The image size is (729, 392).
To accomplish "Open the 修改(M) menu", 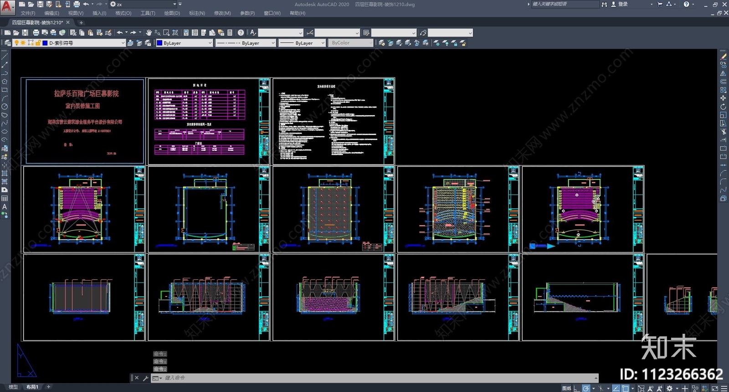I will click(x=222, y=13).
